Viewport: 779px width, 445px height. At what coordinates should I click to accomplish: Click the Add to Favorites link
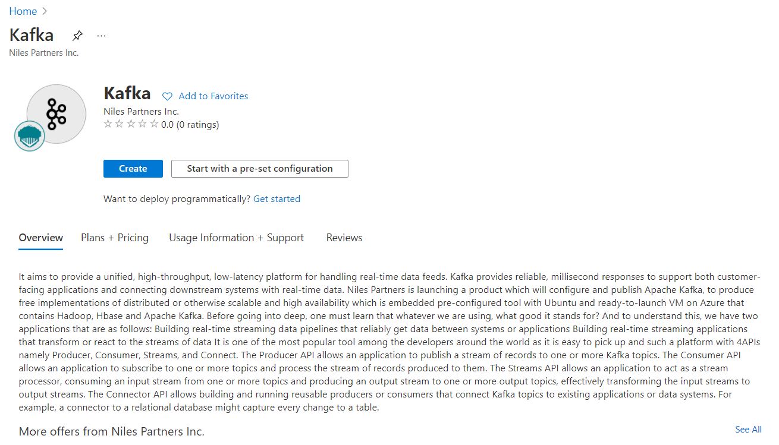click(213, 96)
